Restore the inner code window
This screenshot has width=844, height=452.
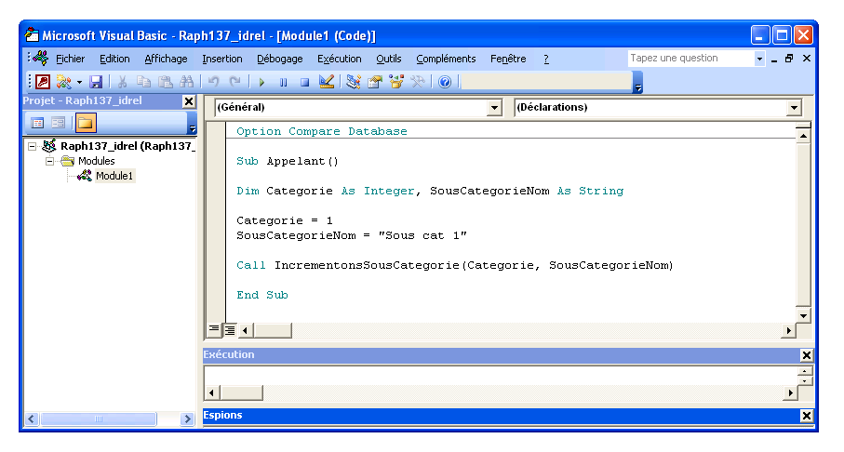coord(789,59)
